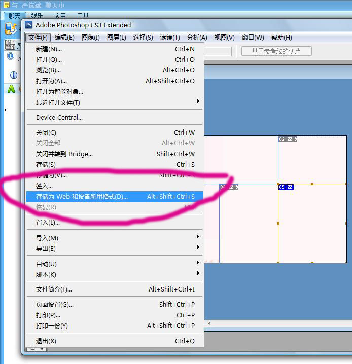
Task: Open the 图层(L) menu
Action: [117, 38]
